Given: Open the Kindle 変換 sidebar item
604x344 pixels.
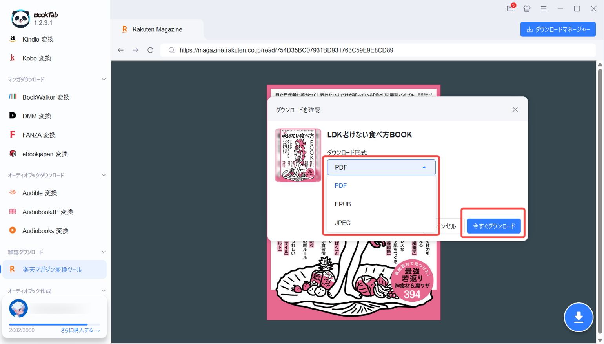Looking at the screenshot, I should 38,39.
